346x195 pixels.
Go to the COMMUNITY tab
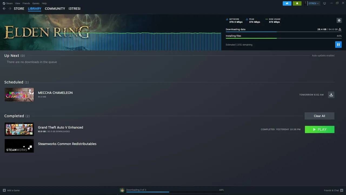[55, 9]
